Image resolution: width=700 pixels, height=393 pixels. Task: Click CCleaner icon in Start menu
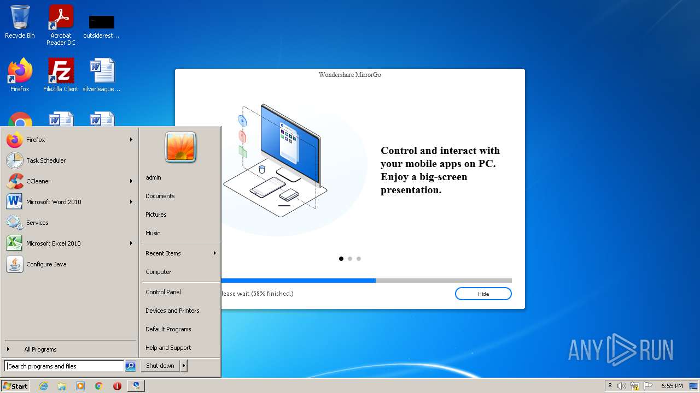15,181
